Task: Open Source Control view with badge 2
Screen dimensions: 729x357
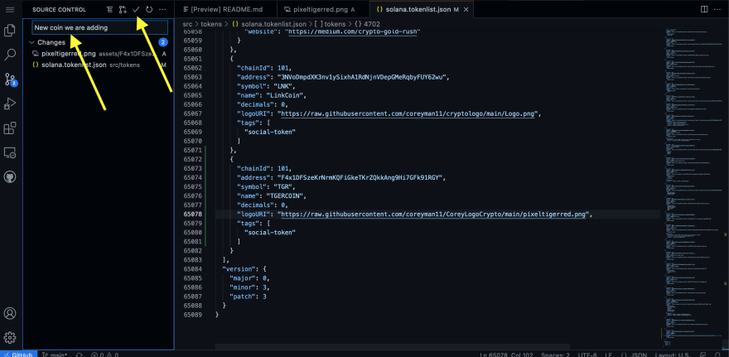Action: tap(10, 79)
